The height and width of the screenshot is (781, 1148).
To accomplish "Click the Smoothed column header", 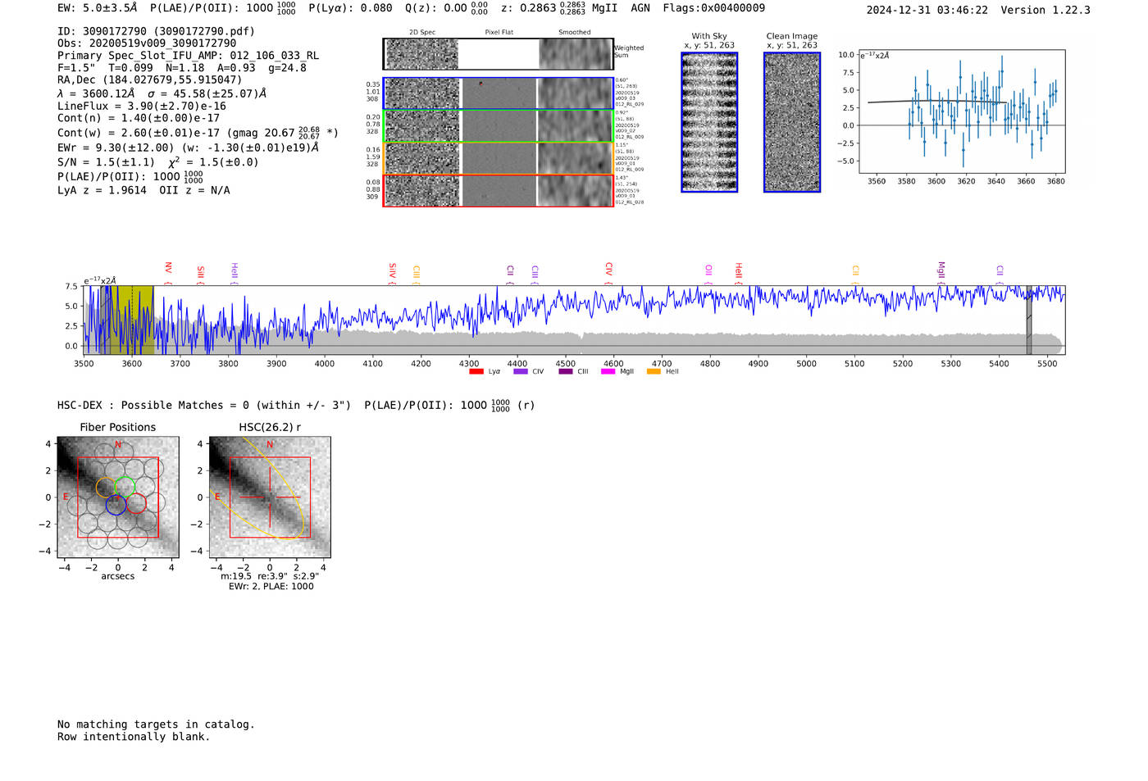I will point(575,32).
